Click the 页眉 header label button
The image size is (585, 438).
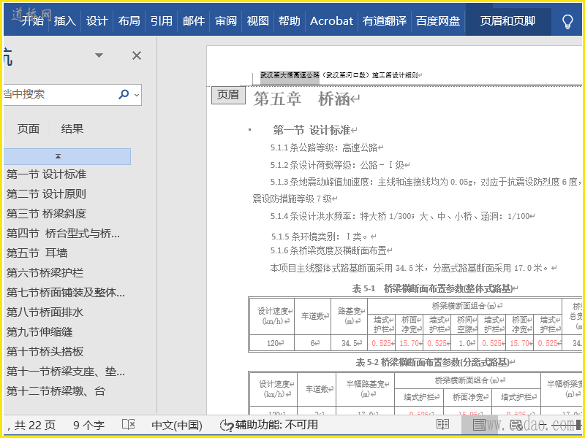(x=228, y=94)
